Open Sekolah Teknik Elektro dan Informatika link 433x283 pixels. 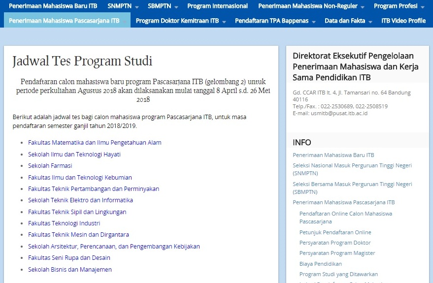pyautogui.click(x=80, y=200)
